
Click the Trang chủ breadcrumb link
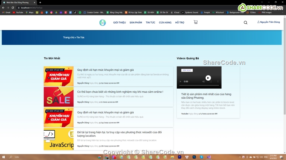click(69, 37)
